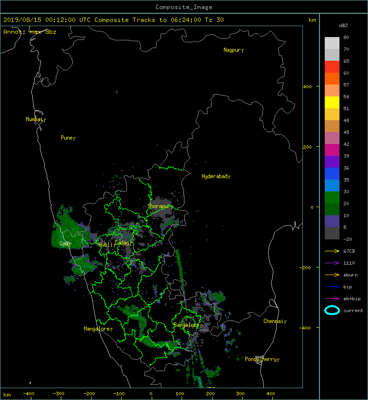The width and height of the screenshot is (368, 400).
Task: Click the 67CB yellow arrow icon
Action: [x=332, y=251]
